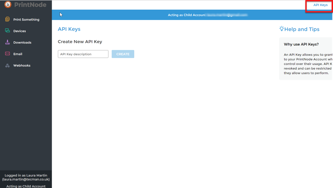Click the Webhooks icon in sidebar

point(7,65)
